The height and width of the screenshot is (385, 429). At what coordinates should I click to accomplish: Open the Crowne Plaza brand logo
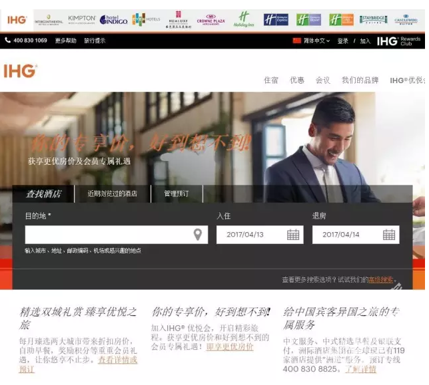point(211,20)
